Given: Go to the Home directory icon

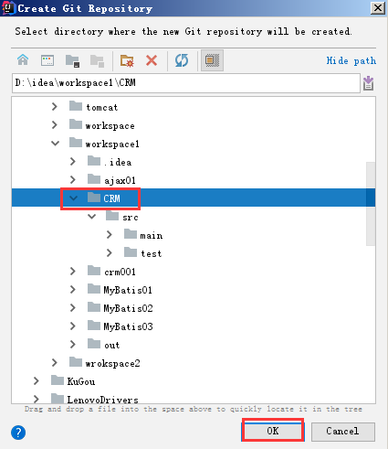Looking at the screenshot, I should point(23,60).
